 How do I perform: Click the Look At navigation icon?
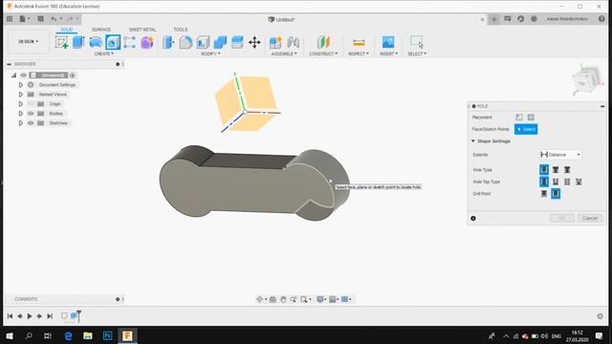point(273,299)
